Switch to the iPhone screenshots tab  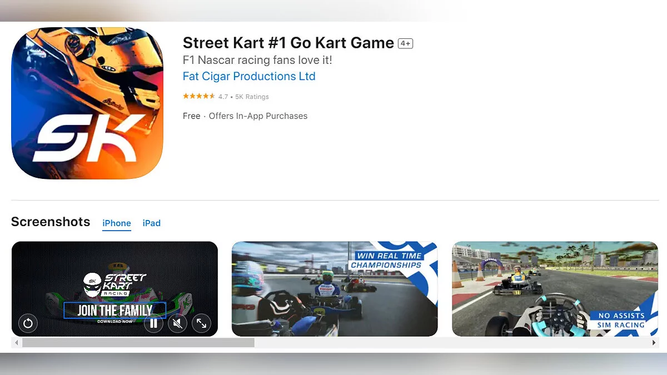coord(117,223)
